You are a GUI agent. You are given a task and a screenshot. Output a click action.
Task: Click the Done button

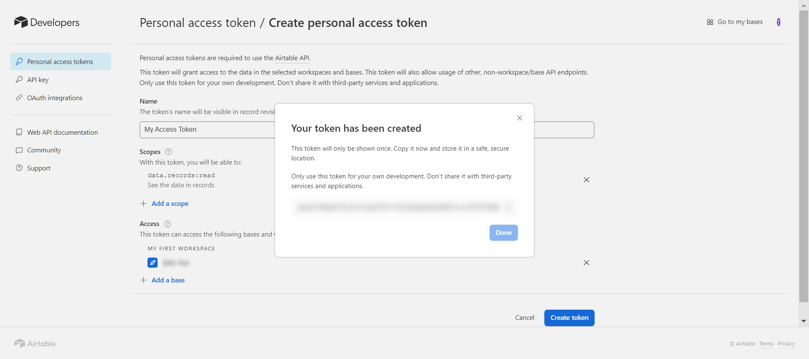503,233
